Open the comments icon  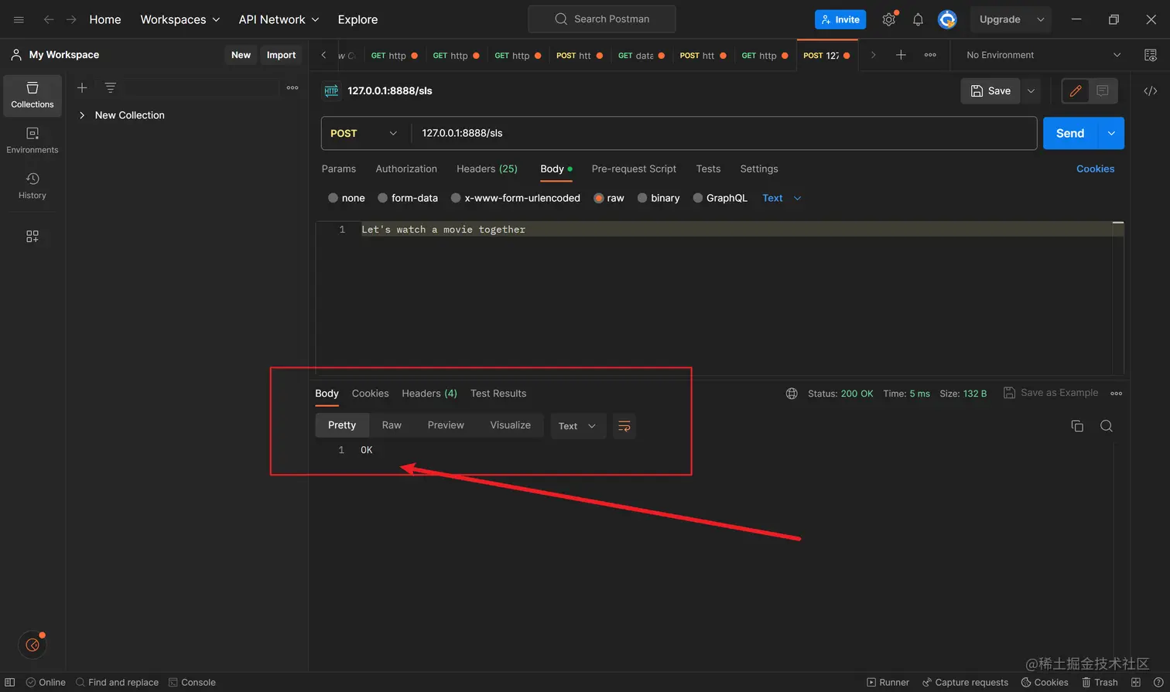tap(1103, 90)
